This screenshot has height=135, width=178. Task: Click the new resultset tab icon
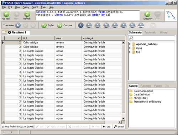click(4, 32)
